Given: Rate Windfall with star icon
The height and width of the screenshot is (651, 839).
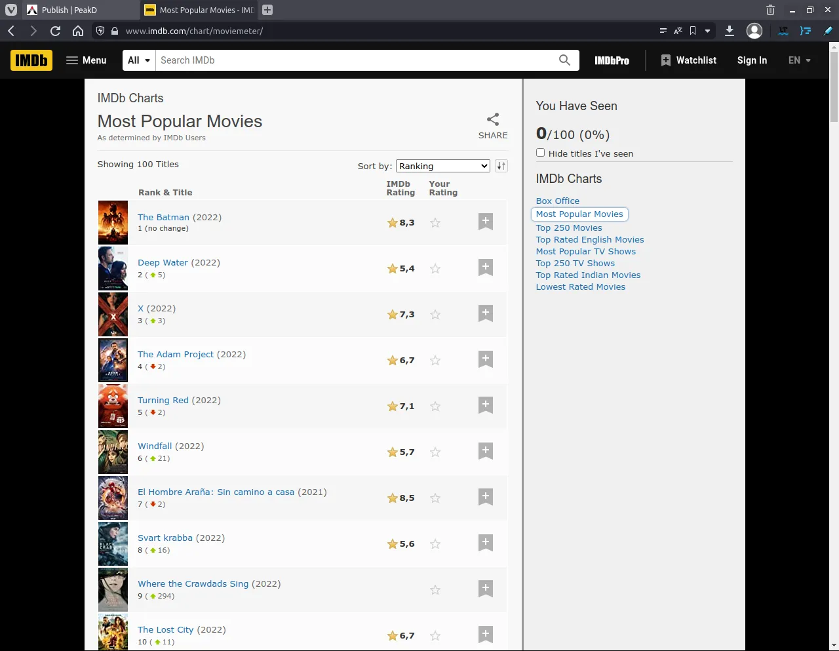Looking at the screenshot, I should click(435, 452).
